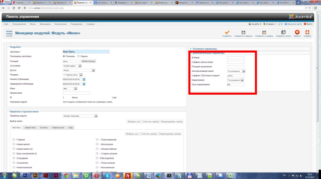Click the red Close (Закрыть) toolbar icon
321x179 pixels.
pos(297,32)
